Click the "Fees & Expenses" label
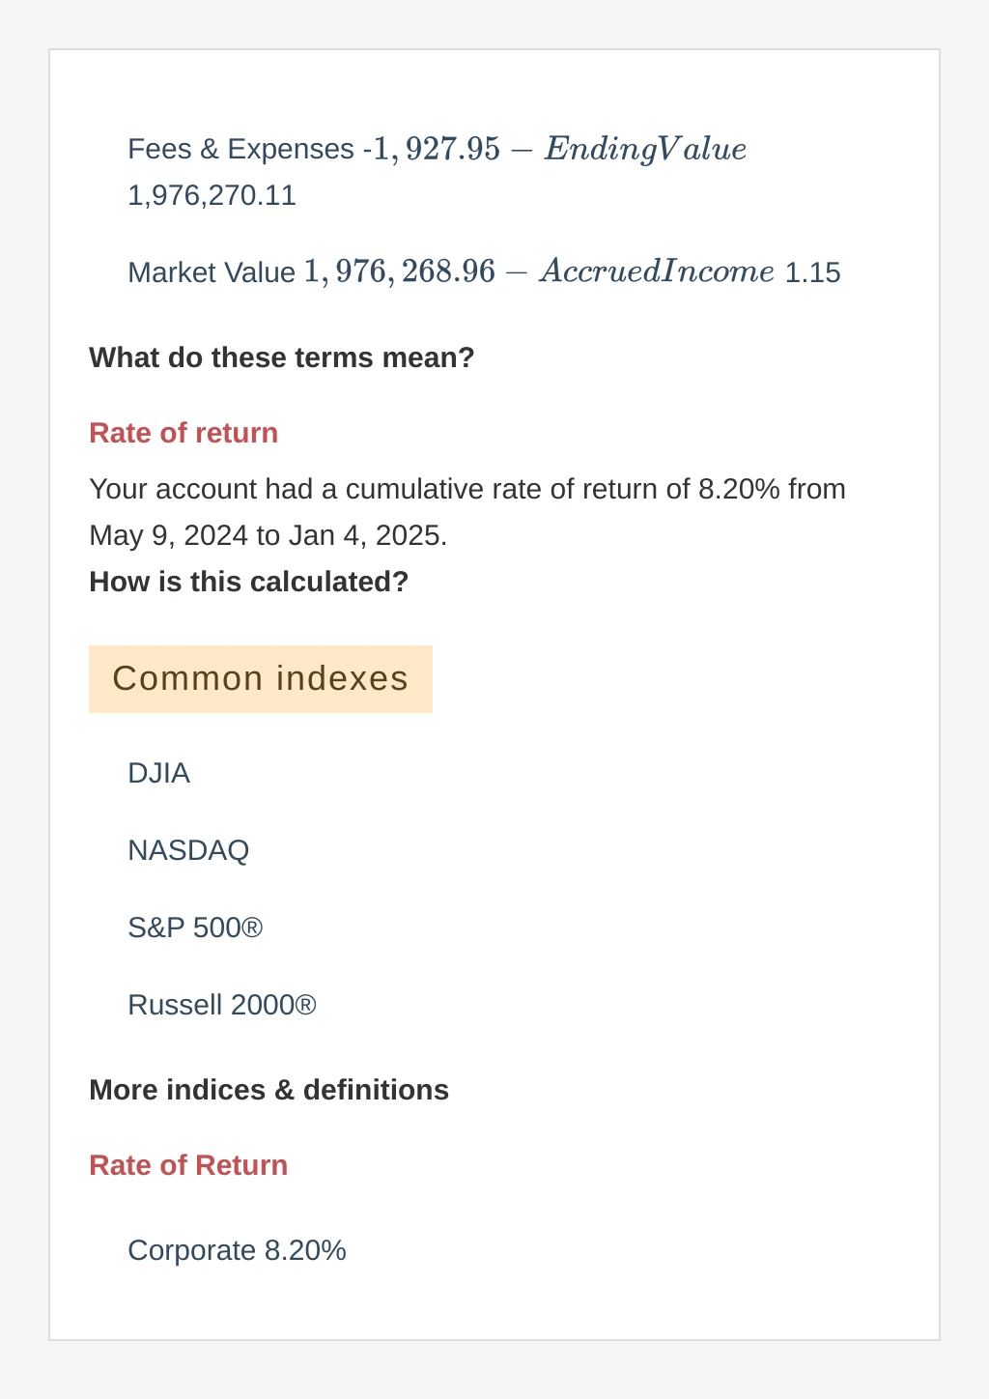This screenshot has height=1399, width=989. point(240,149)
